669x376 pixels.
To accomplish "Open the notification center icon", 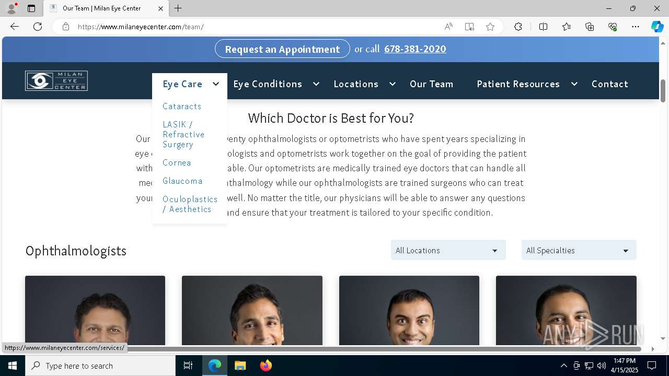I will pyautogui.click(x=652, y=366).
